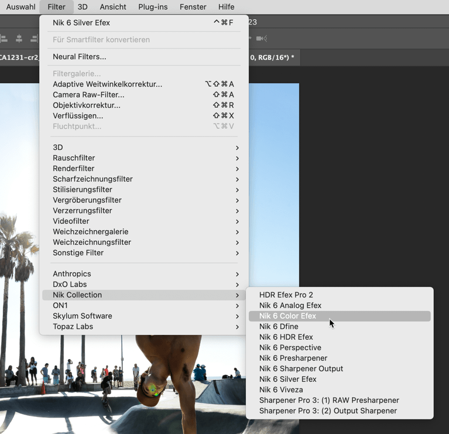Launch Nik 6 Perspective
The height and width of the screenshot is (434, 449).
click(x=340, y=348)
